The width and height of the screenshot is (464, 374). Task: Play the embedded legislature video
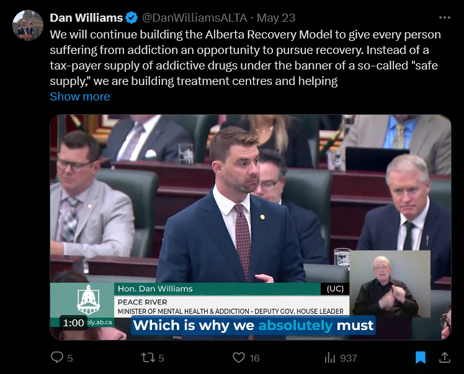point(251,227)
